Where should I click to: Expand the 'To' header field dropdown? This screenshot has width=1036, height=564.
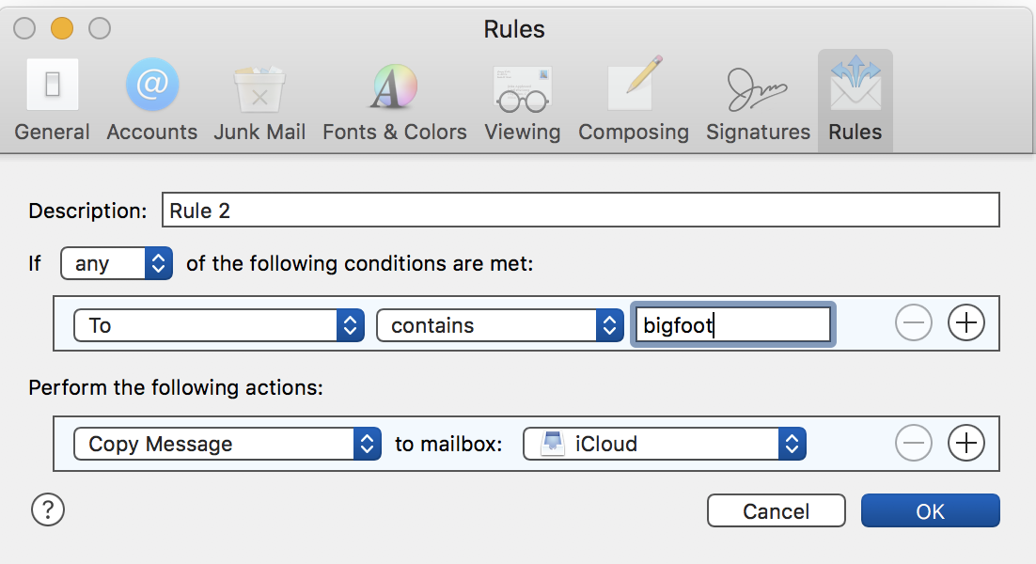(x=219, y=325)
